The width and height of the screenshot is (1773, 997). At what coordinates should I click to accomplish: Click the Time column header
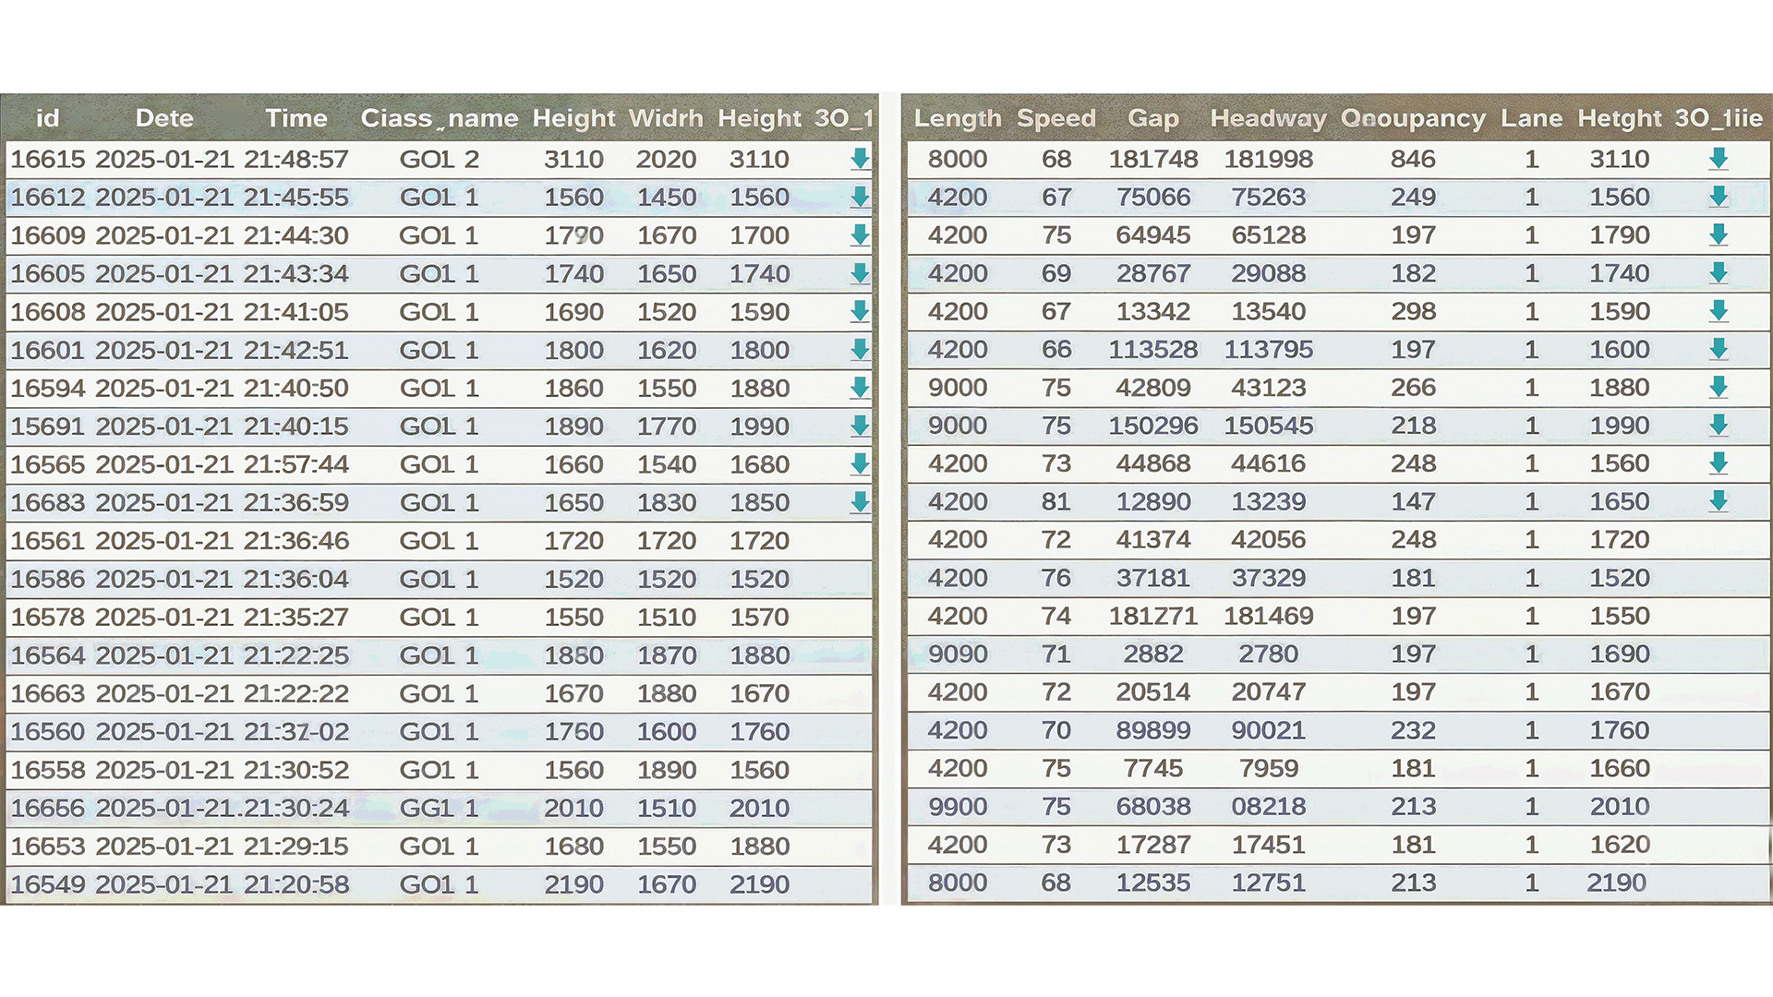pyautogui.click(x=295, y=118)
